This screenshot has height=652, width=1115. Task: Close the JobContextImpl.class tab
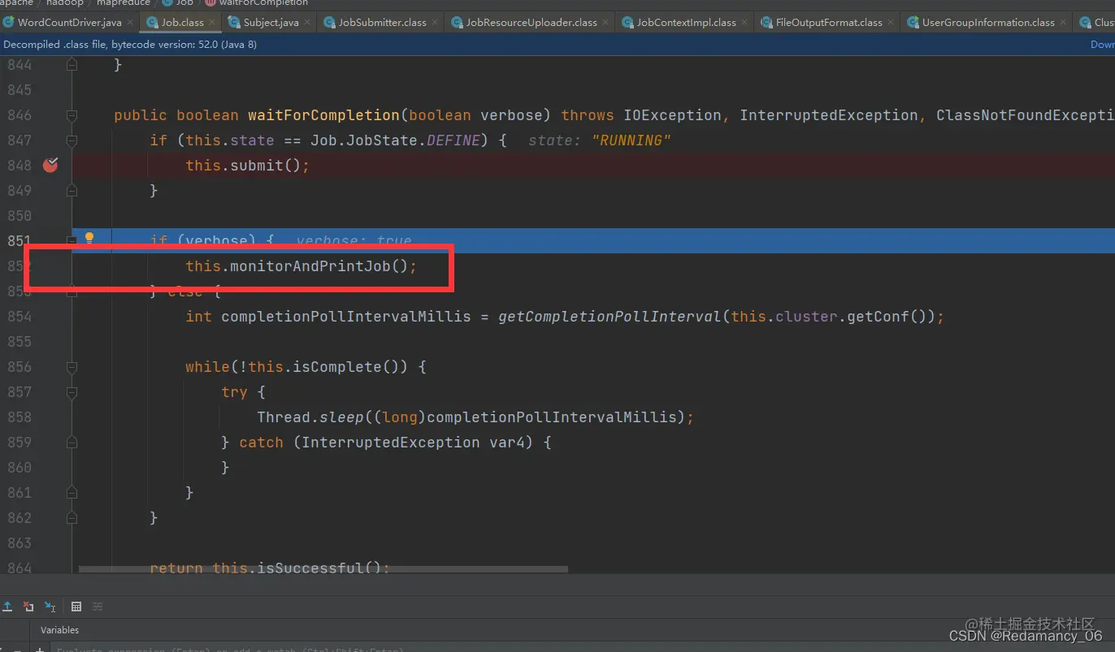(x=745, y=23)
